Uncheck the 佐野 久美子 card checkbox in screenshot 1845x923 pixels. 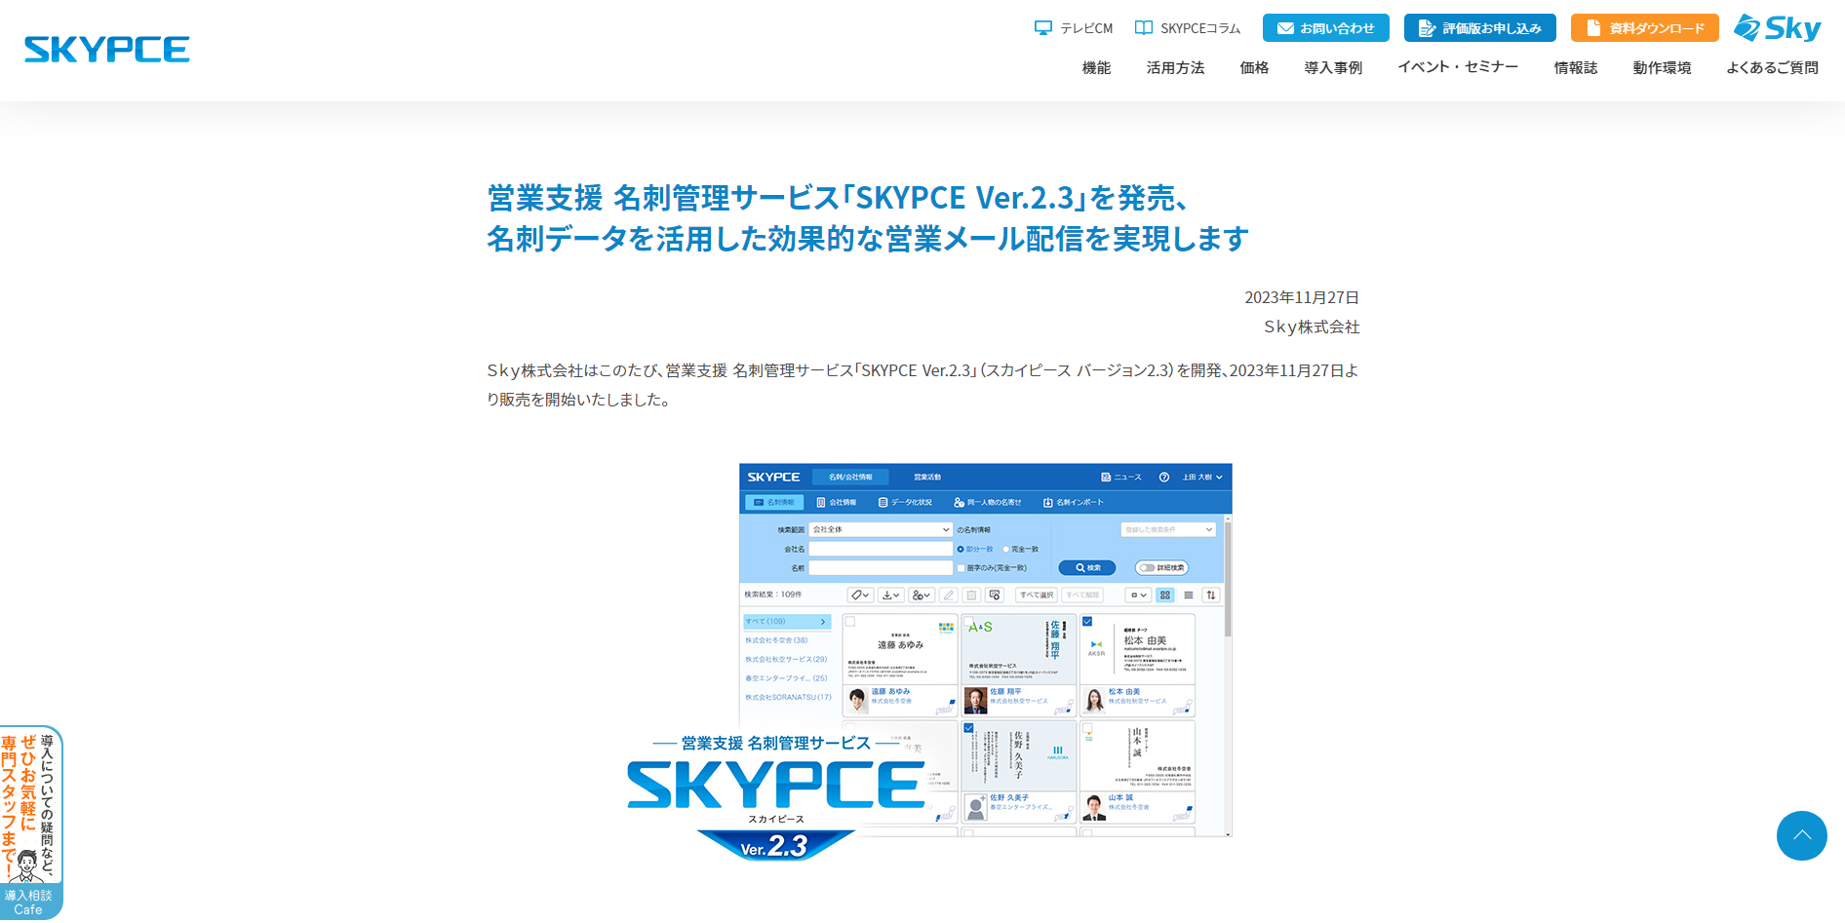968,727
